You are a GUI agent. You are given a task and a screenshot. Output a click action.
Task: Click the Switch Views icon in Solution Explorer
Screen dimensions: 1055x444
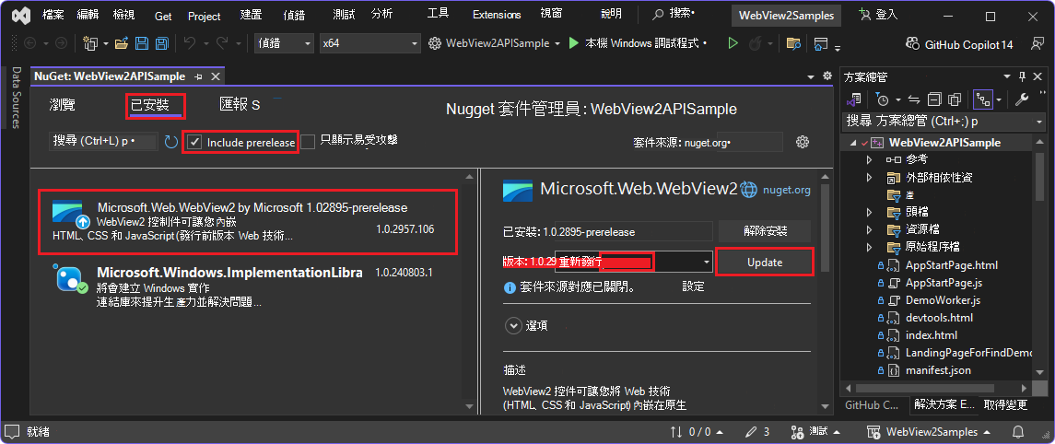click(855, 99)
